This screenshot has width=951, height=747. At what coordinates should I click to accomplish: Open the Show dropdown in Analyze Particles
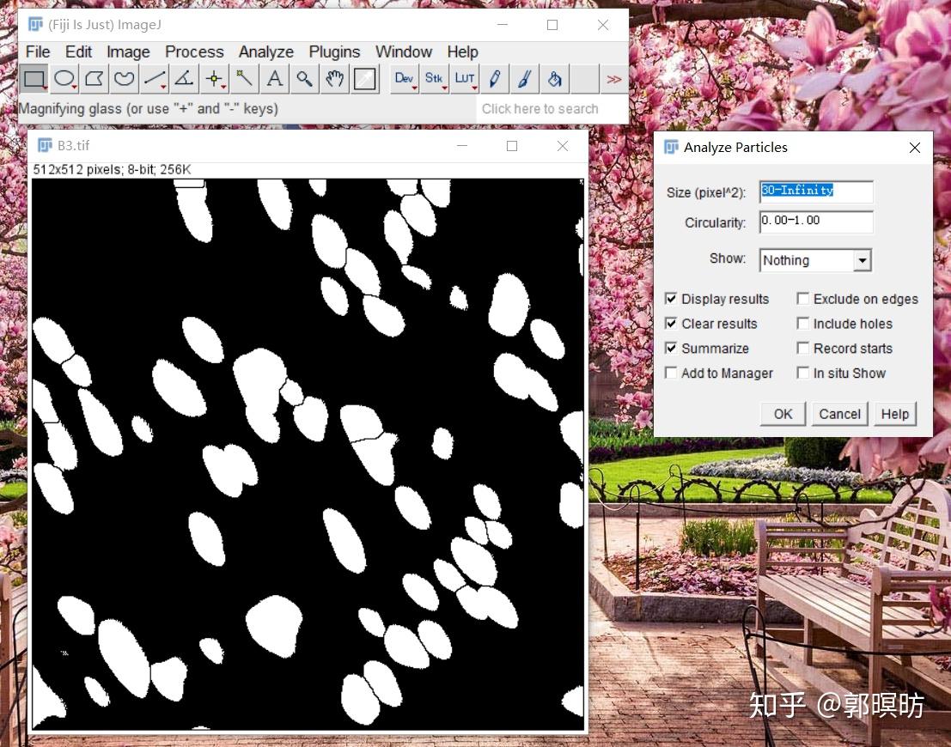863,259
